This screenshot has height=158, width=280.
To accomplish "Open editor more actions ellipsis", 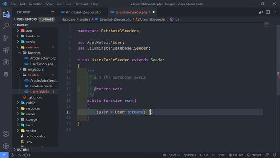I will [274, 12].
